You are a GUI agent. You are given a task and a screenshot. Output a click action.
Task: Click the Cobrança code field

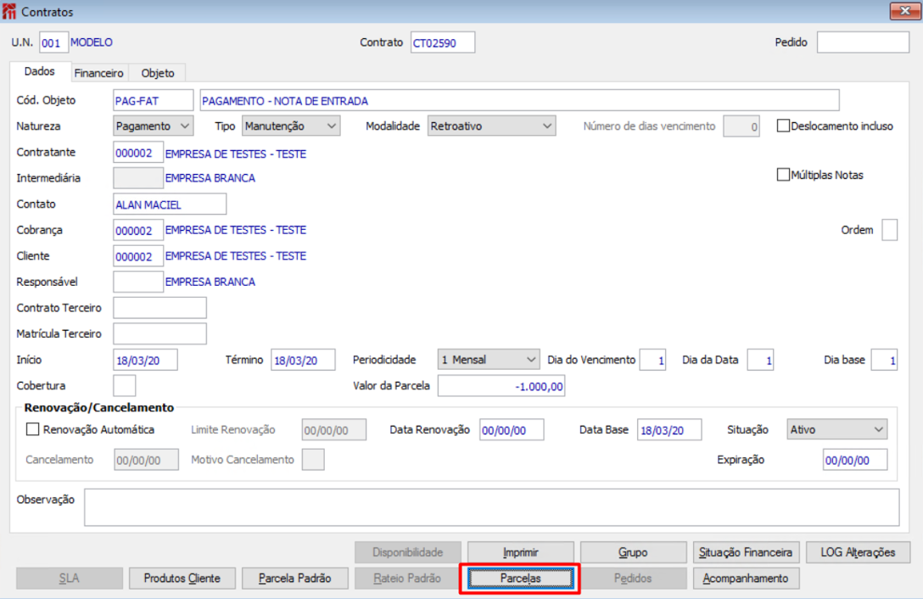(137, 230)
